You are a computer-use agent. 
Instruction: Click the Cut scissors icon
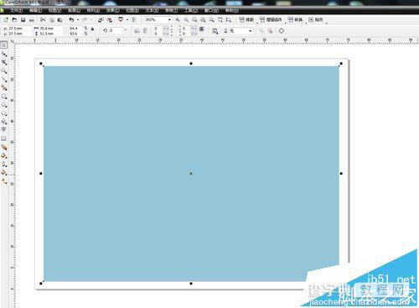pos(43,20)
